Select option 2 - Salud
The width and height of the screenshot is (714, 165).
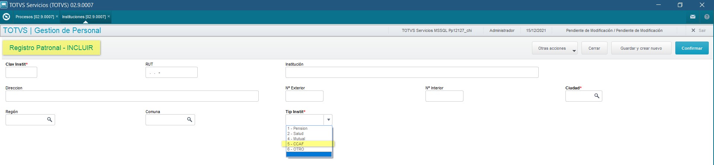pos(309,133)
